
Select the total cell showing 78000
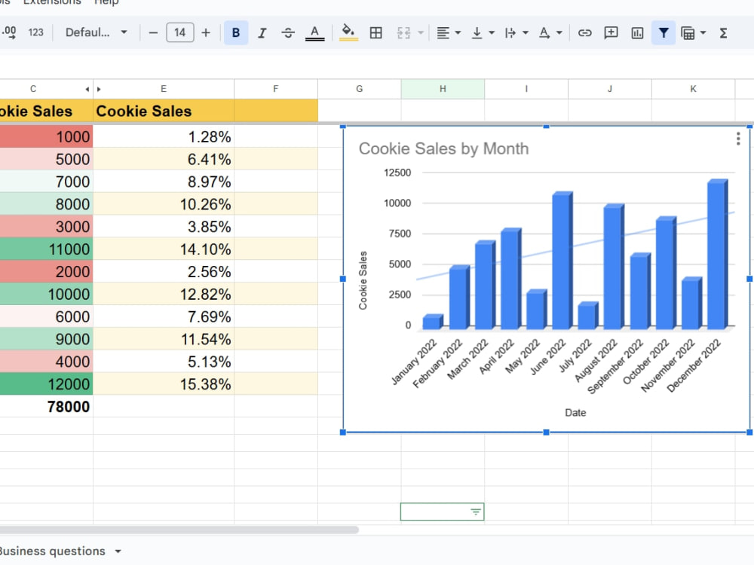point(46,407)
